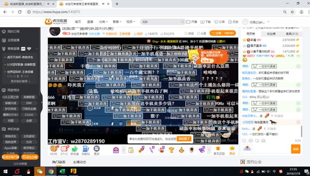This screenshot has width=310, height=176.
Task: Click the Chrome icon in the taskbar
Action: coord(51,171)
